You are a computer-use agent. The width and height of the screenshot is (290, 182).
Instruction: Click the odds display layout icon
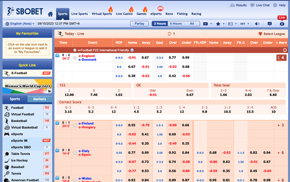click(231, 24)
